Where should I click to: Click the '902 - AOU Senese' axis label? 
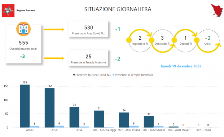pyautogui.click(x=154, y=130)
